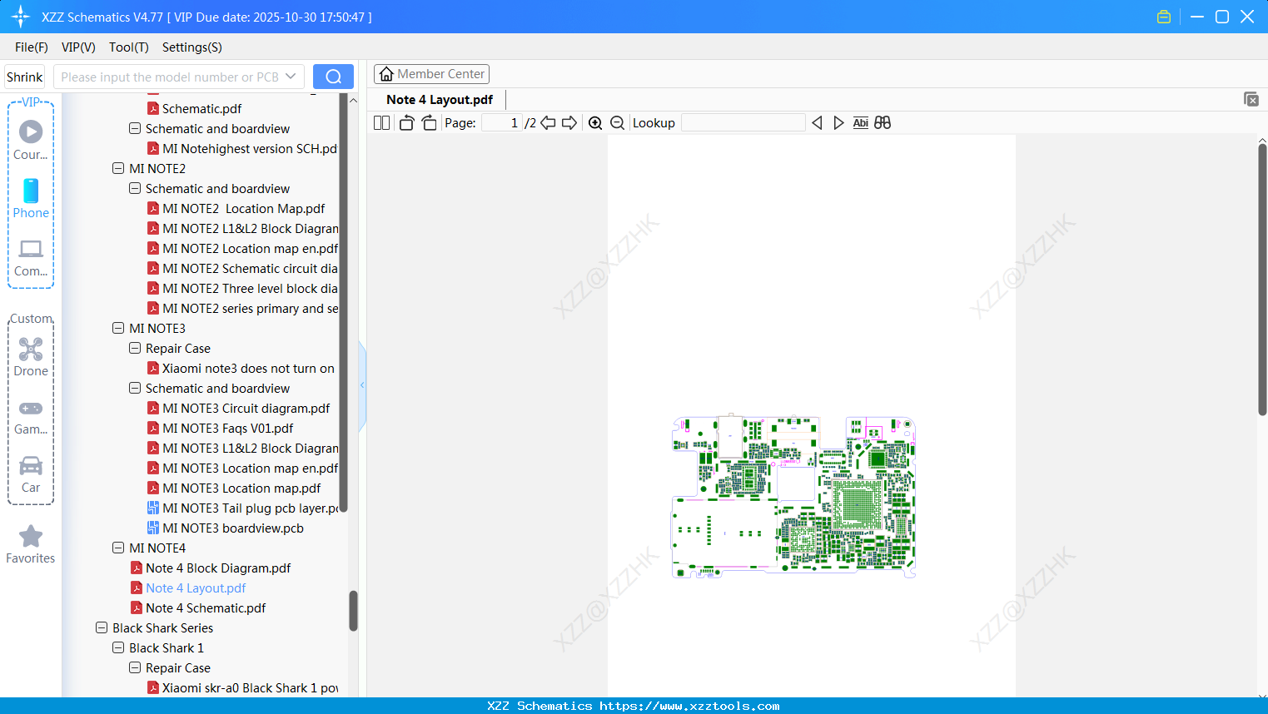Open the Member Center
This screenshot has width=1268, height=714.
[x=431, y=74]
